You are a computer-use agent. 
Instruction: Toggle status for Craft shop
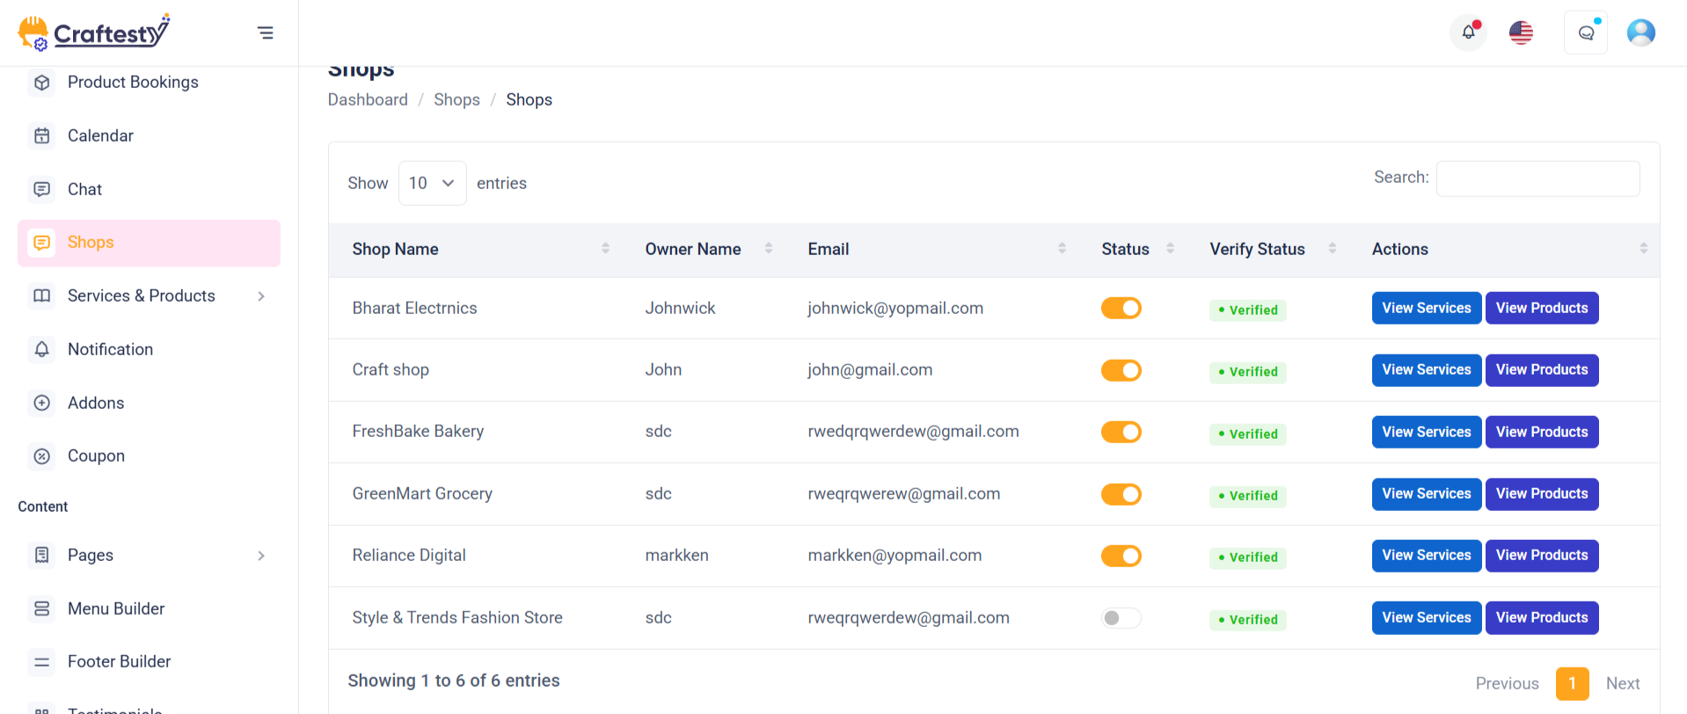(x=1121, y=370)
